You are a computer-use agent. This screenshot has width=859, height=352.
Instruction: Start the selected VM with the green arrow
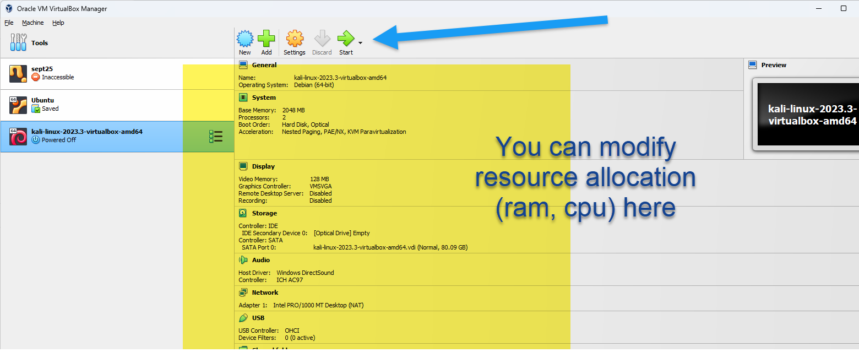click(x=346, y=39)
